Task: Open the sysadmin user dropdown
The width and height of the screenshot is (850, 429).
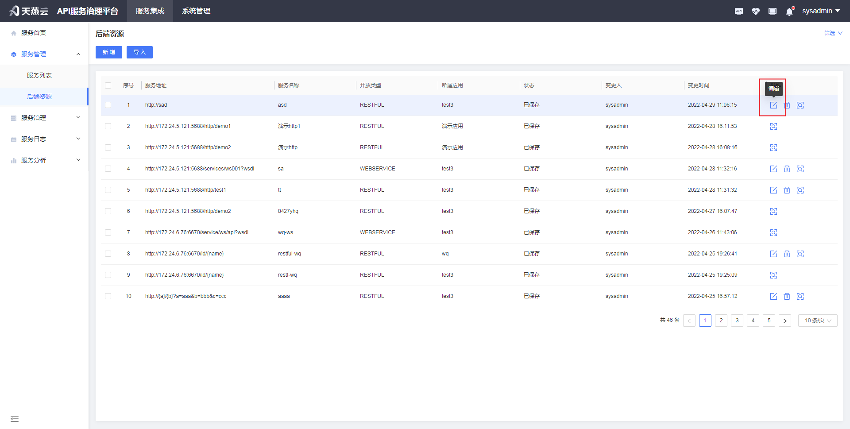Action: [821, 11]
